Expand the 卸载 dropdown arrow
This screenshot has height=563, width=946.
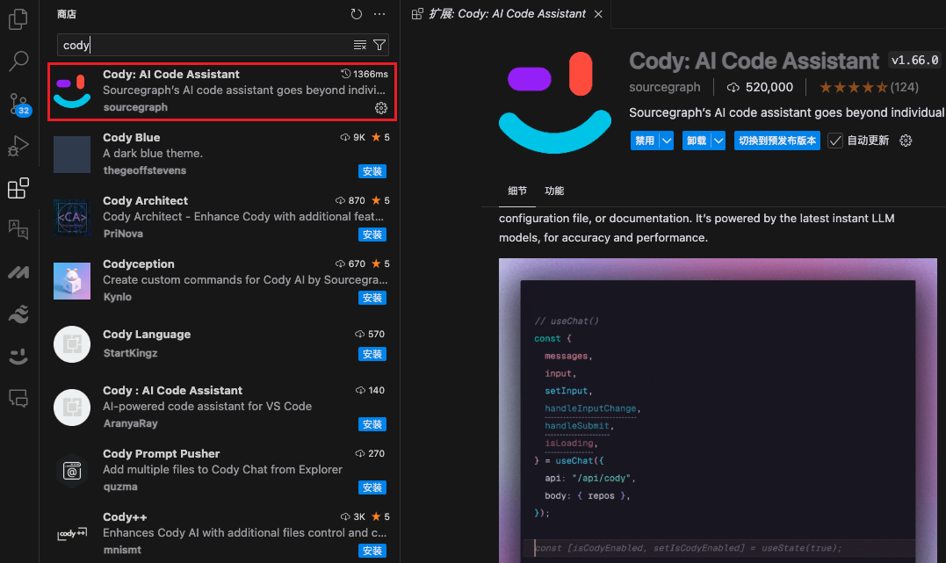(719, 141)
